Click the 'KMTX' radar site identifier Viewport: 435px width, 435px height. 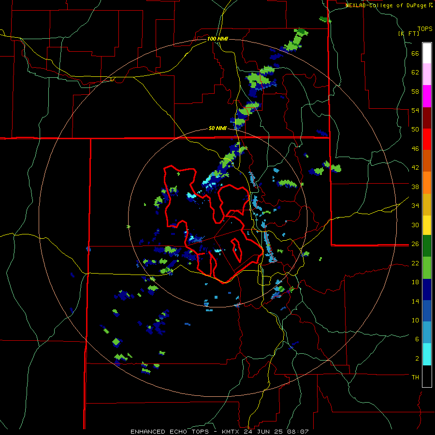(231, 432)
